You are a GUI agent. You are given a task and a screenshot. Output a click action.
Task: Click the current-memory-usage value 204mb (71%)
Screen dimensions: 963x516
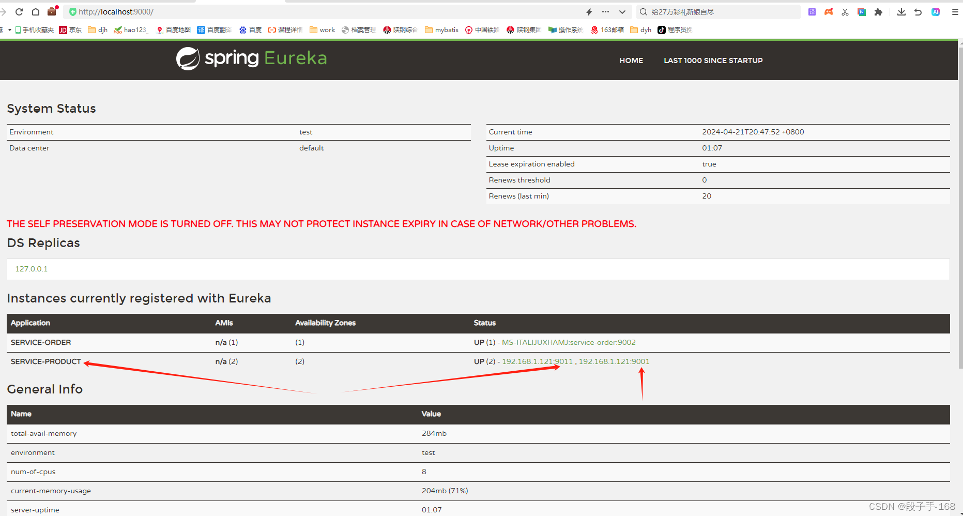(445, 491)
